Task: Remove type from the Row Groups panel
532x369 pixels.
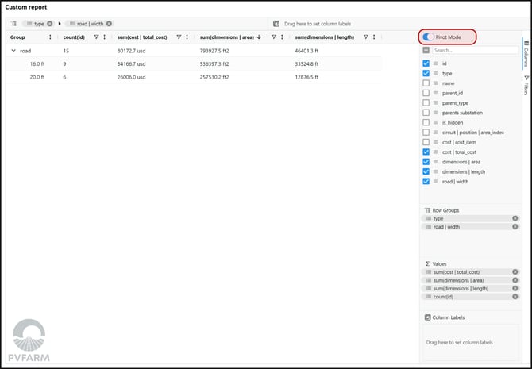Action: 515,218
